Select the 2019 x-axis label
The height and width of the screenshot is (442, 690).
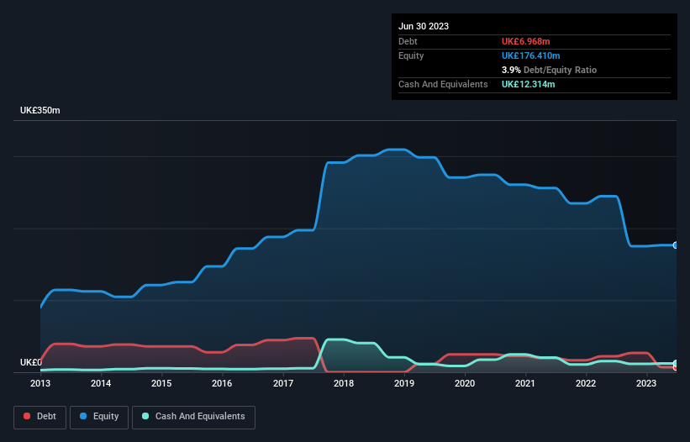pos(404,383)
